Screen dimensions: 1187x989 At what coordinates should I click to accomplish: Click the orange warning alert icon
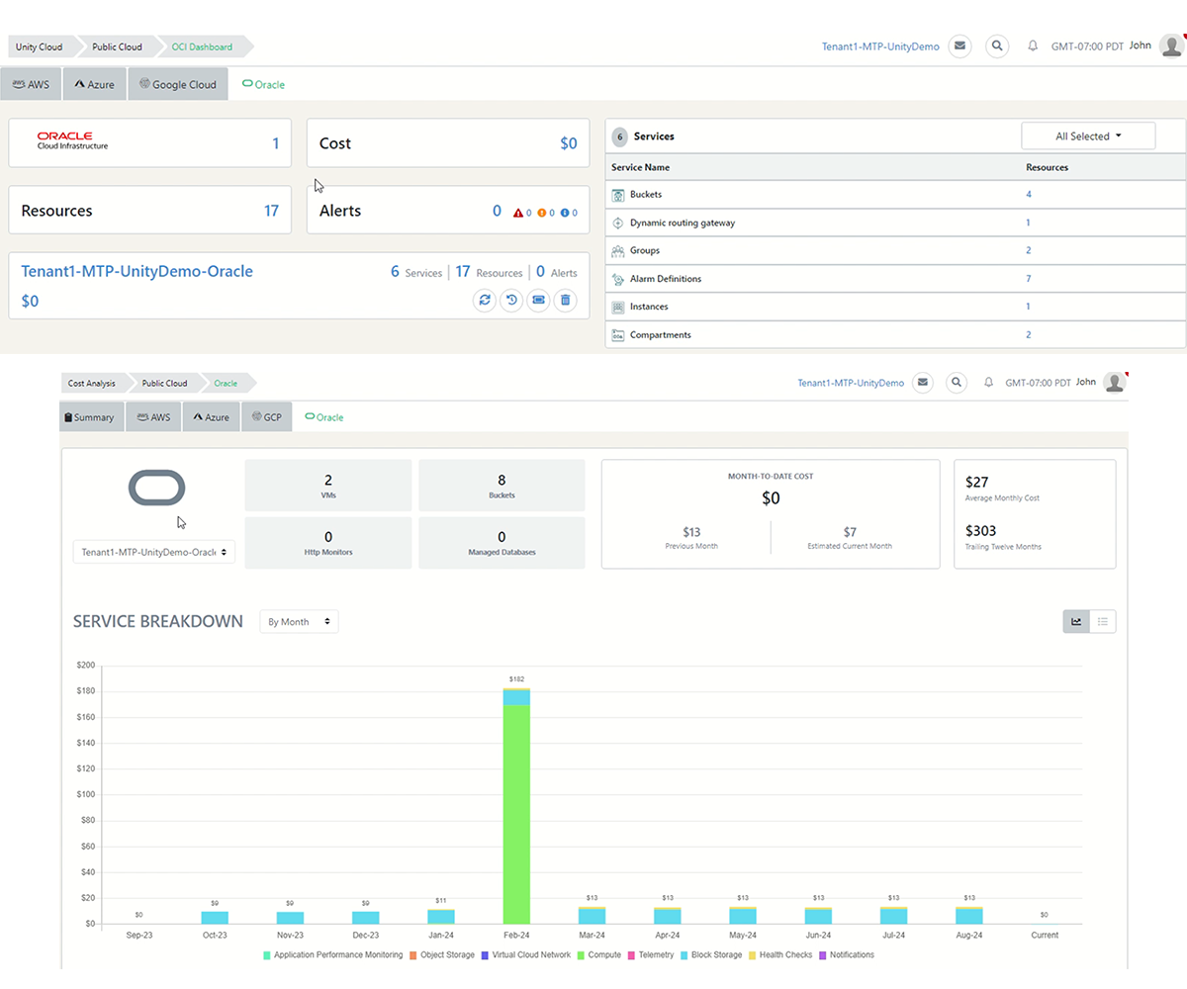point(542,213)
